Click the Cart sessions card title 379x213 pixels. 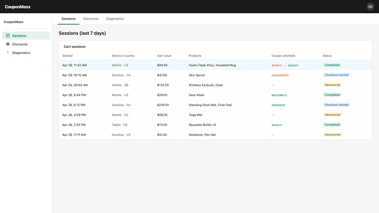pyautogui.click(x=74, y=46)
